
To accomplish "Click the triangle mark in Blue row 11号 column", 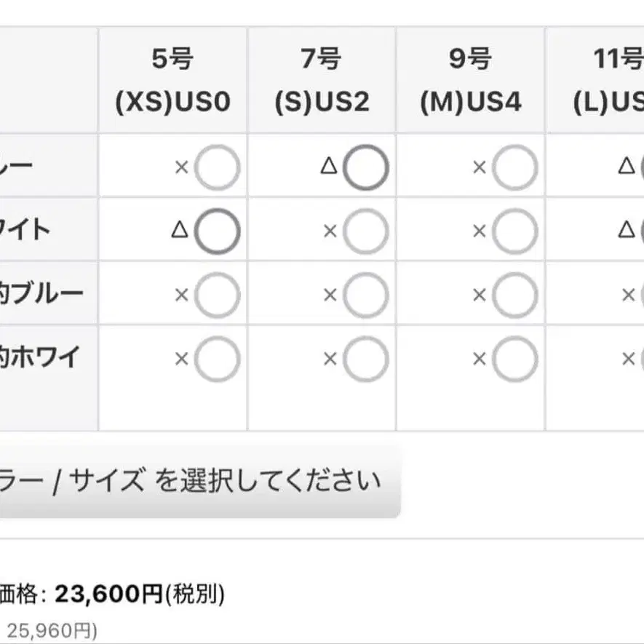I will click(x=626, y=167).
